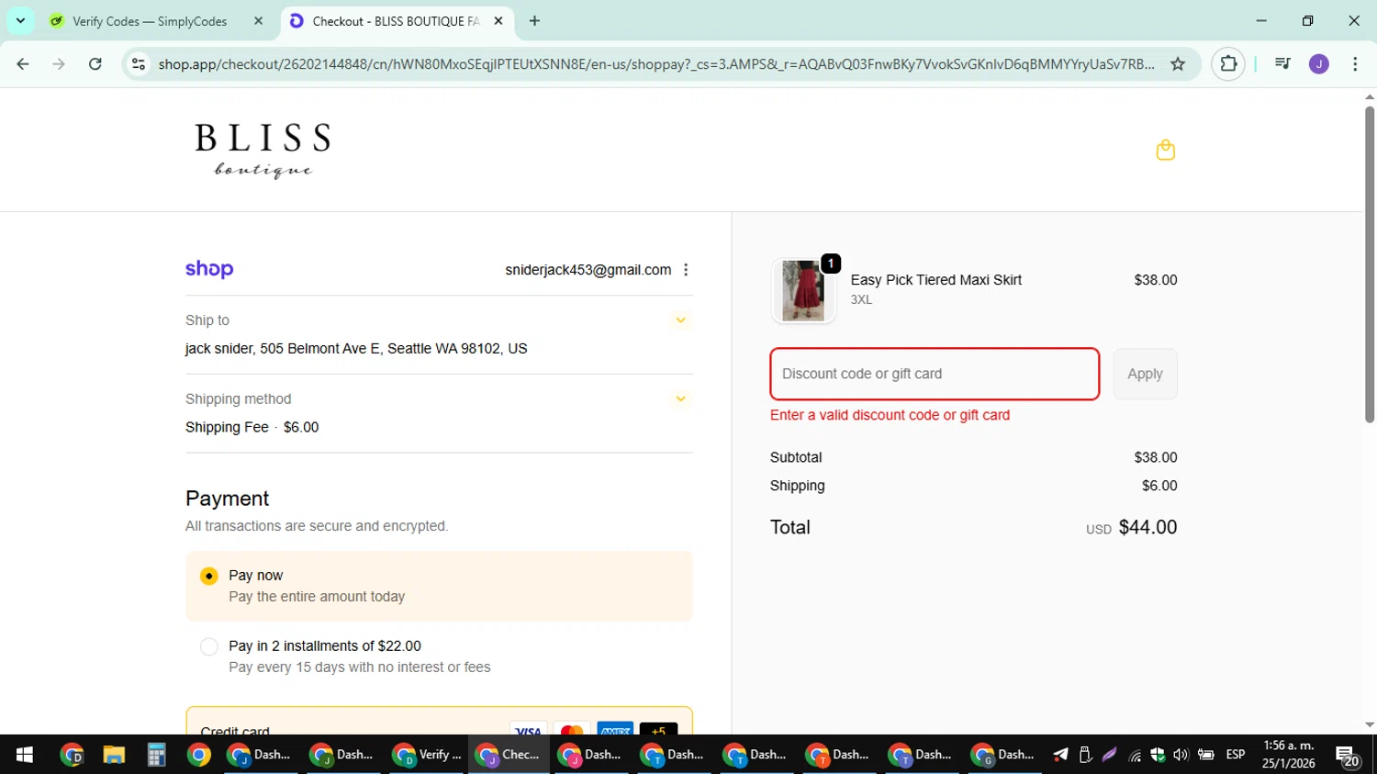Click the Mastercard logo

[x=572, y=731]
